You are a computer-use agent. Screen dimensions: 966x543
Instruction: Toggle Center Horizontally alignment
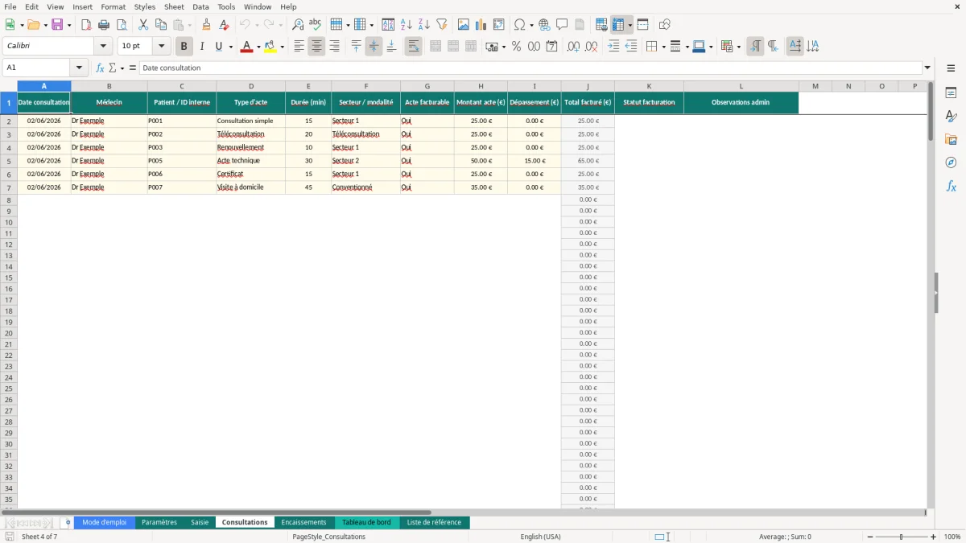click(316, 47)
